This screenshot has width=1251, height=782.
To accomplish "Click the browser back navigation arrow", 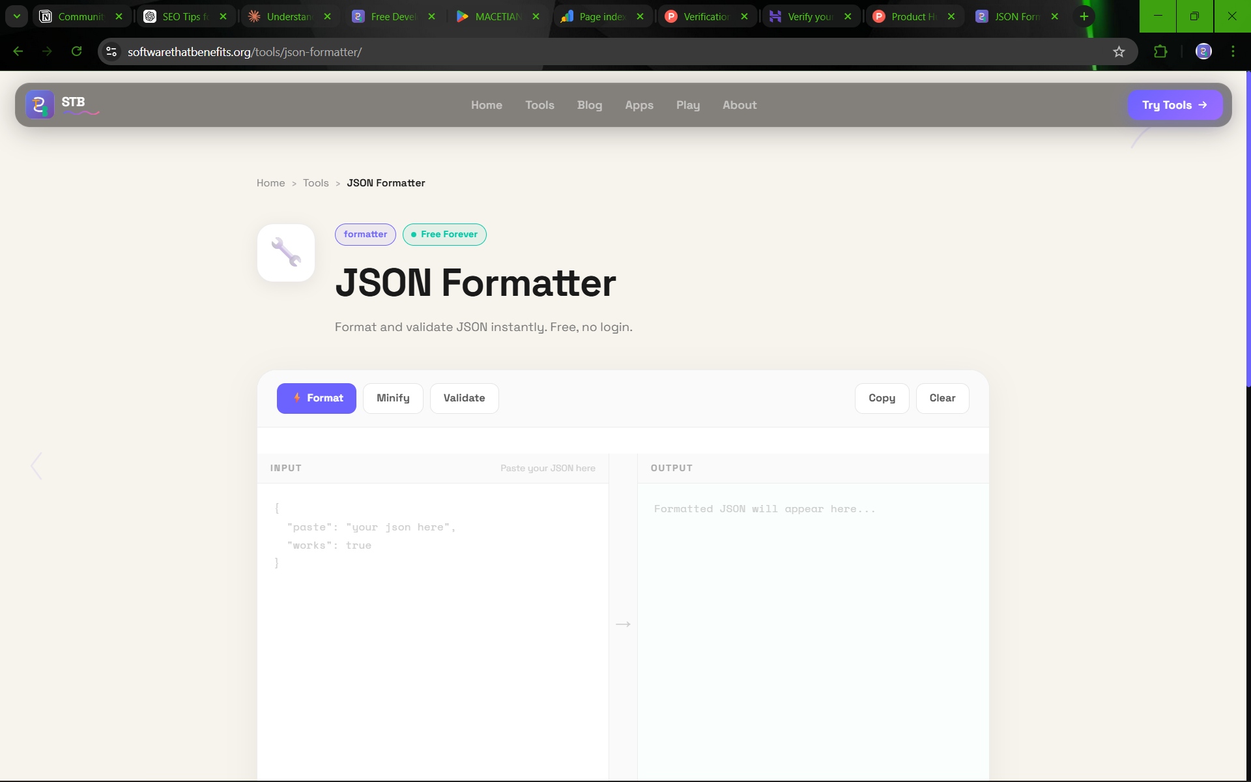I will 18,51.
